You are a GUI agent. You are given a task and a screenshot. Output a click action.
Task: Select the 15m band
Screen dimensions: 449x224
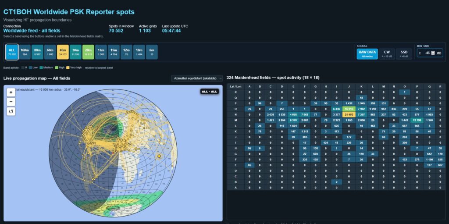114,52
